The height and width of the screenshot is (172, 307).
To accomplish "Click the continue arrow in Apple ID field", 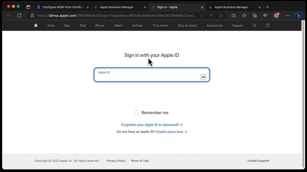I will click(203, 77).
